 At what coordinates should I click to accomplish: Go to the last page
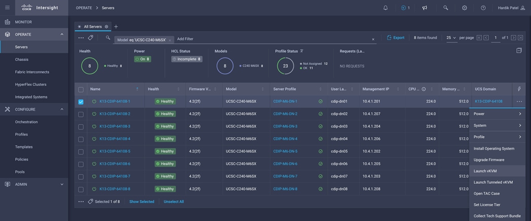pyautogui.click(x=520, y=38)
